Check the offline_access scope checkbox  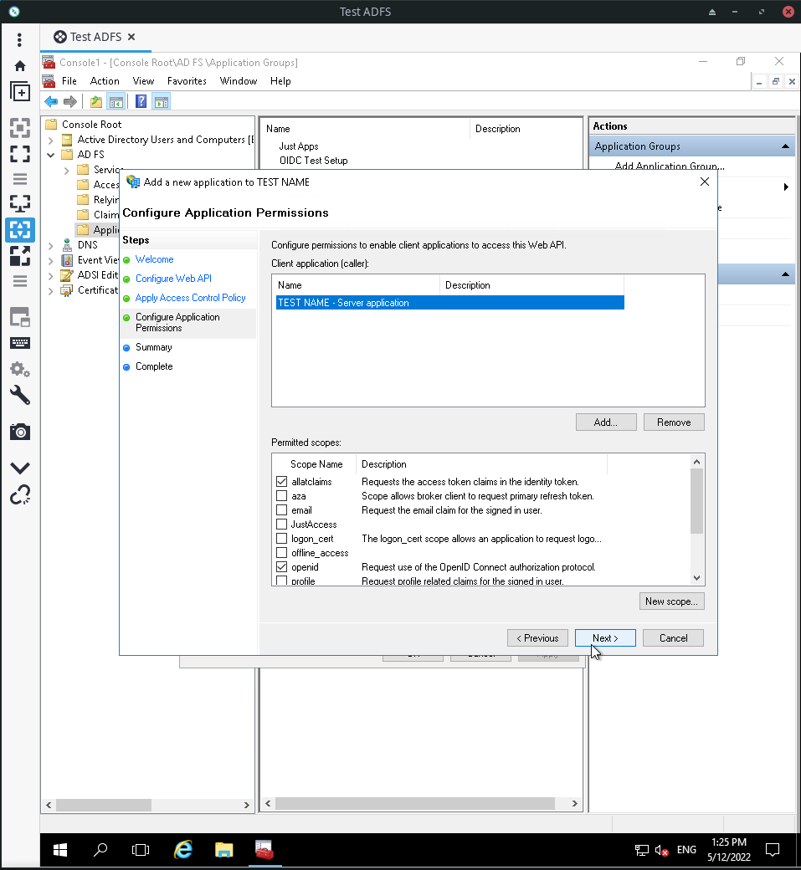tap(282, 553)
